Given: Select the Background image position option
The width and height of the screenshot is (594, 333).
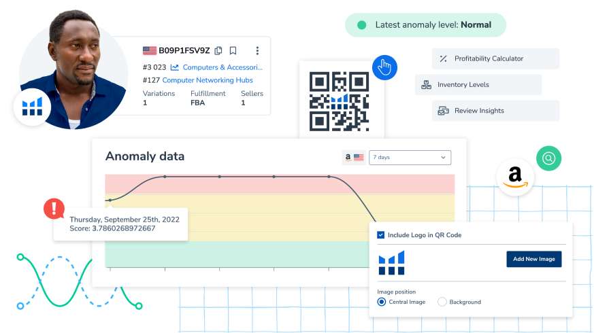Looking at the screenshot, I should click(x=442, y=302).
